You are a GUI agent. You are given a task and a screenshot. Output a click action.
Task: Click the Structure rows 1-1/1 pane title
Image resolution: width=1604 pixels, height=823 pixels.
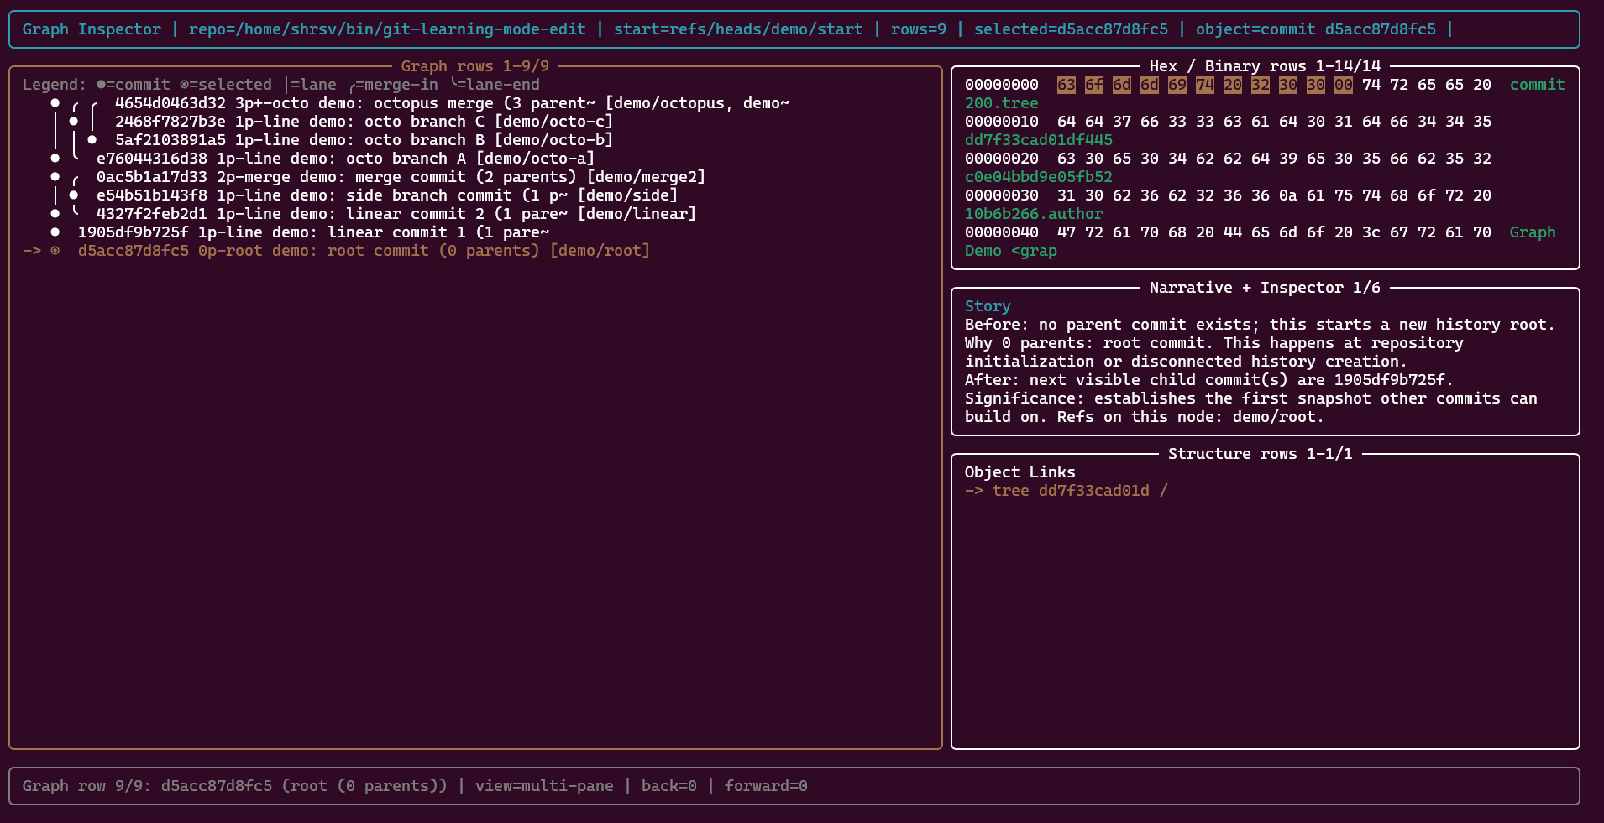pos(1261,454)
